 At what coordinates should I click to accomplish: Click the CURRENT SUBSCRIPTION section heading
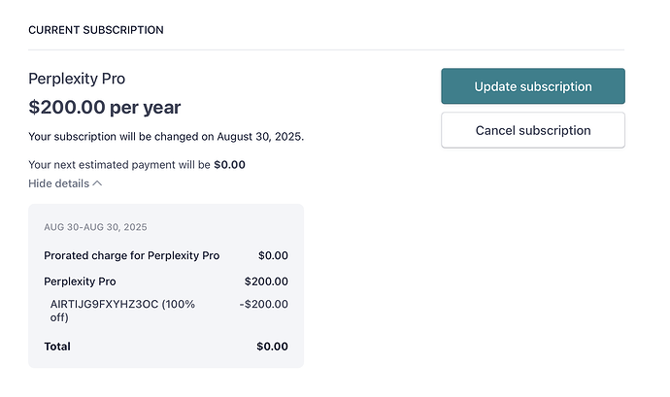pos(96,30)
